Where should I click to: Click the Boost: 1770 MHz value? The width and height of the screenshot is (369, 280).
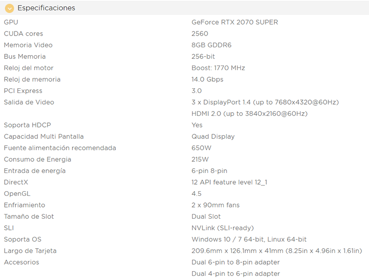[x=218, y=68]
